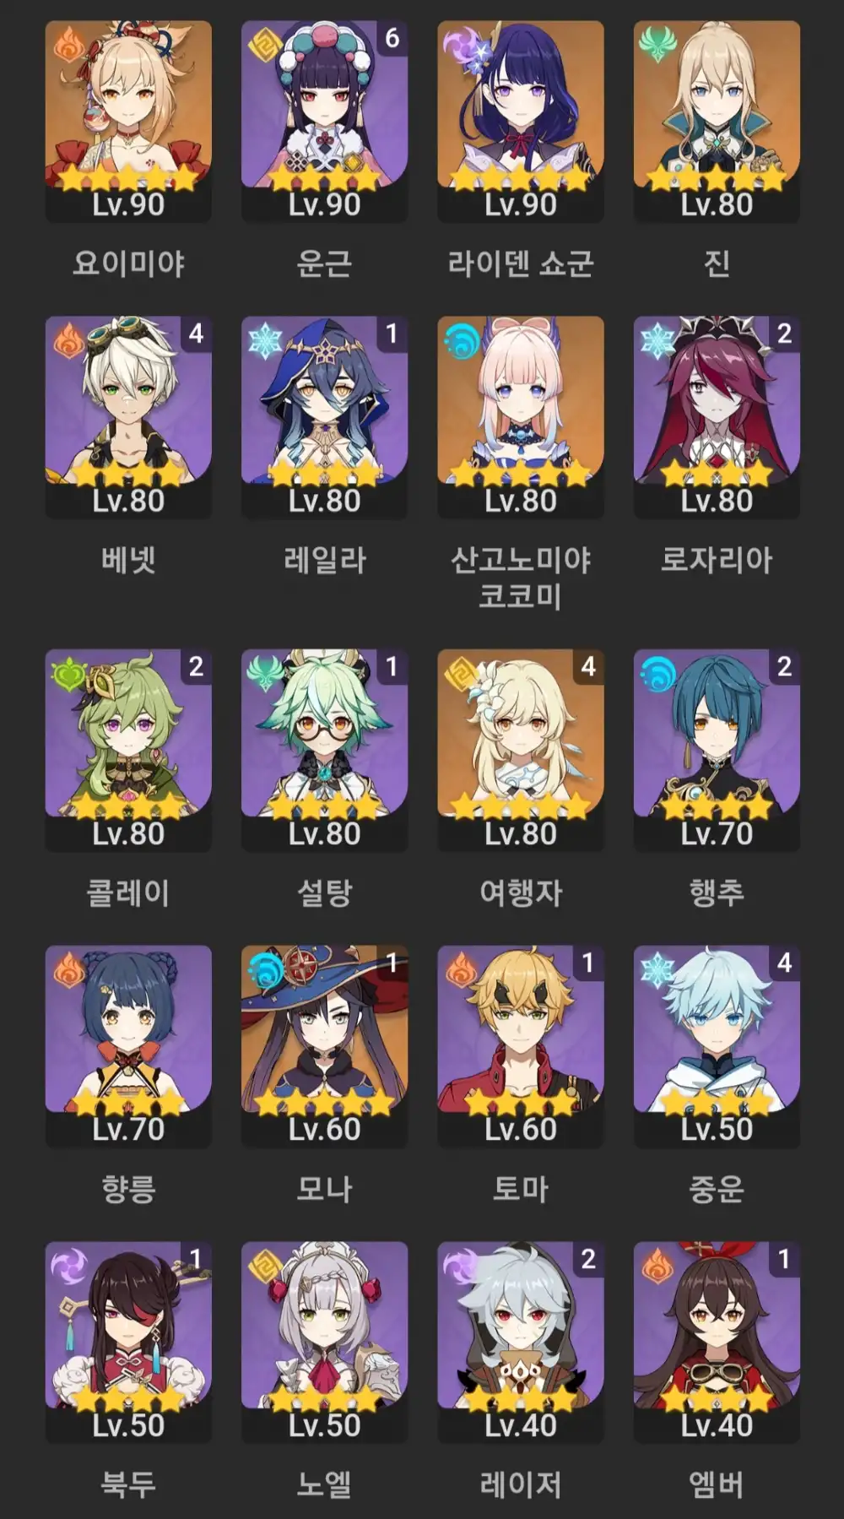Click the Dendro element icon on 콜레이
The width and height of the screenshot is (844, 1519).
tap(69, 674)
